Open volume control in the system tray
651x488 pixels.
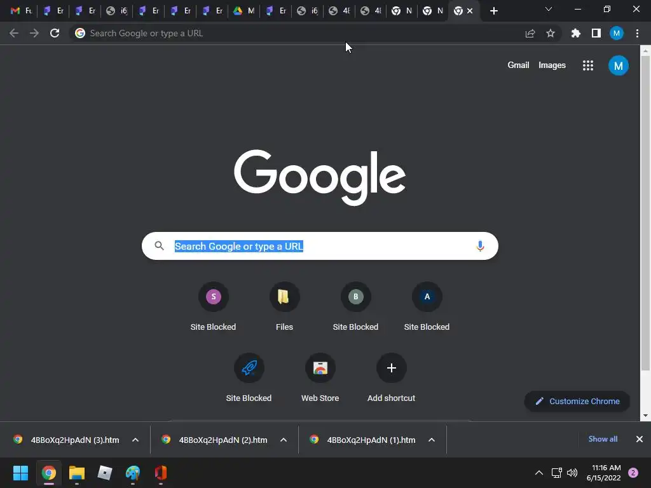click(x=572, y=473)
